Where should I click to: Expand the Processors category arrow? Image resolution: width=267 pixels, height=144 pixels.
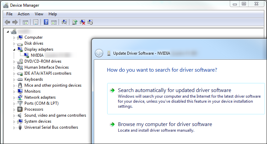click(14, 110)
